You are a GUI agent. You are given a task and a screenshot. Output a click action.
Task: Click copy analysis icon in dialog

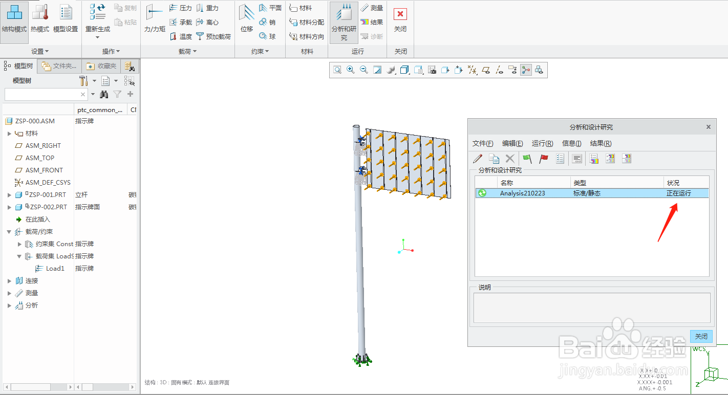[494, 159]
